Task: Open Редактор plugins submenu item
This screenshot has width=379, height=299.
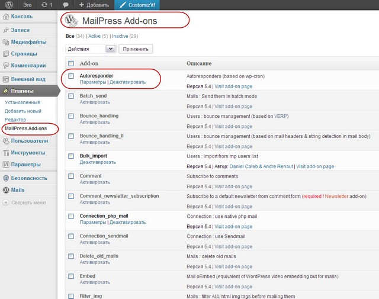Action: [x=15, y=120]
